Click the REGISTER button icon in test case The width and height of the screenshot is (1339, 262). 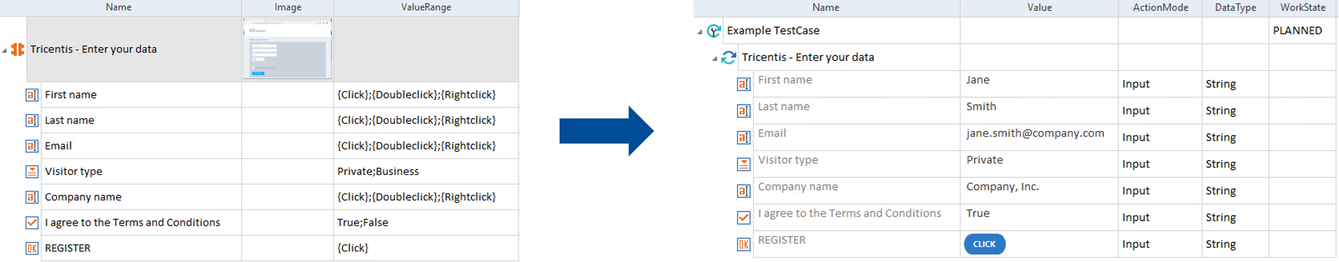(x=743, y=245)
